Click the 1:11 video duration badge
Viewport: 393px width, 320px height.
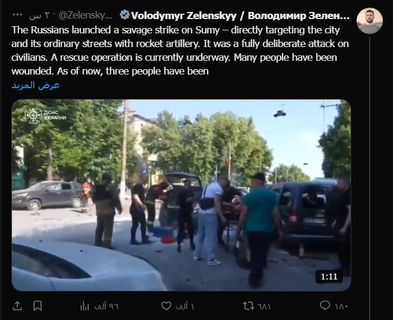(329, 276)
